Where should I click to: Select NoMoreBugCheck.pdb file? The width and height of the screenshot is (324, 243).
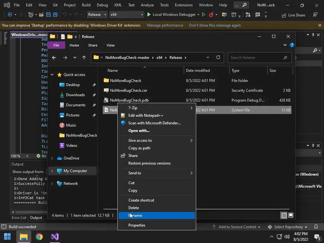[x=197, y=100]
